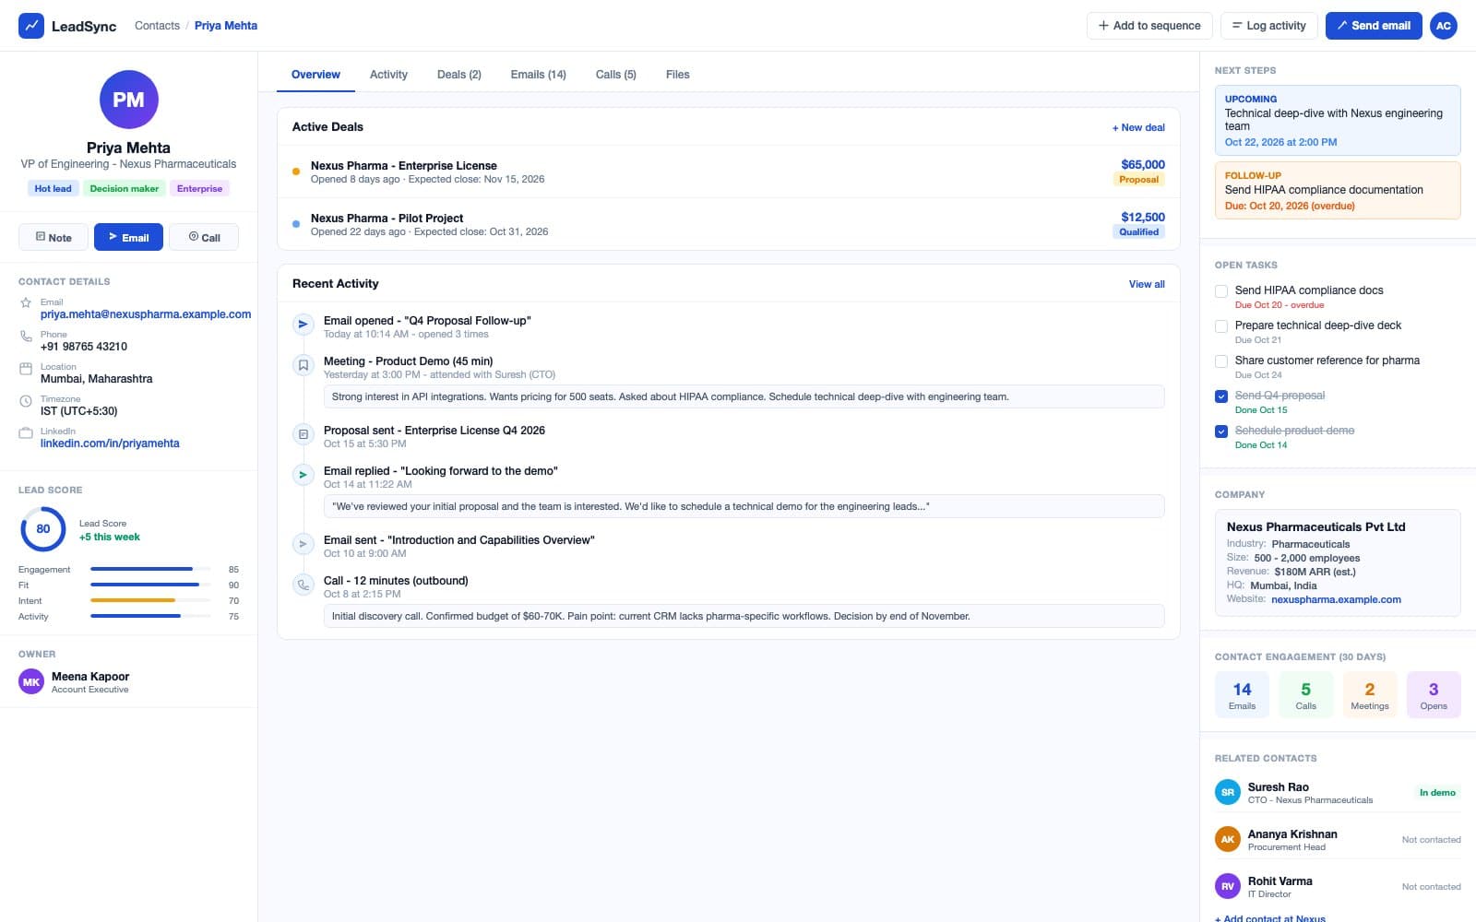Check Share customer reference for pharma task
The width and height of the screenshot is (1476, 922).
tap(1221, 361)
